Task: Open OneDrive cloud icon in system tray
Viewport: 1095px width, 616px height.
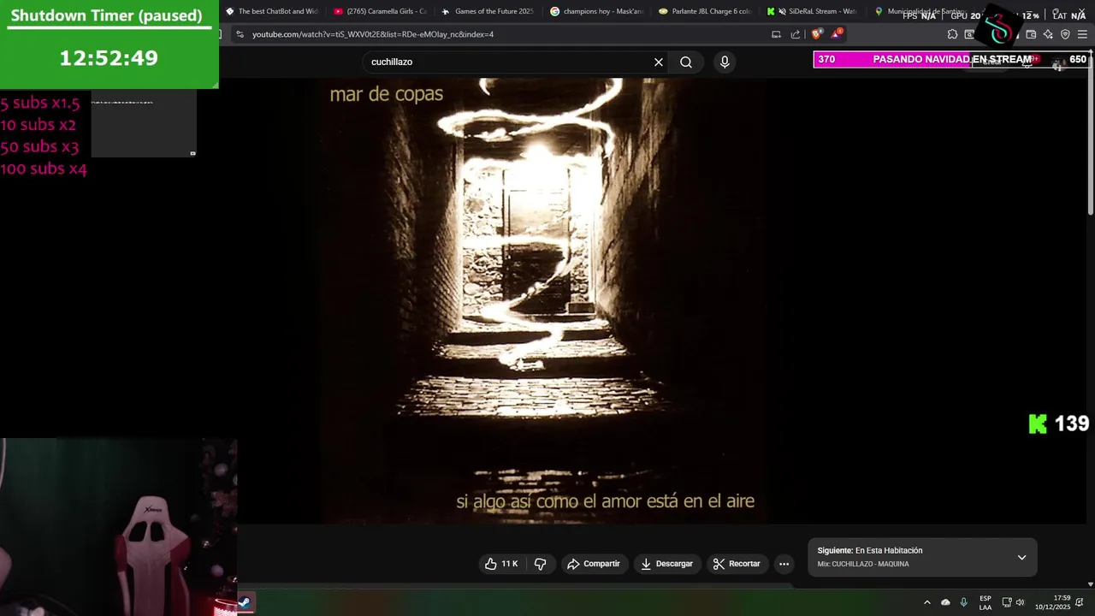Action: pyautogui.click(x=945, y=602)
